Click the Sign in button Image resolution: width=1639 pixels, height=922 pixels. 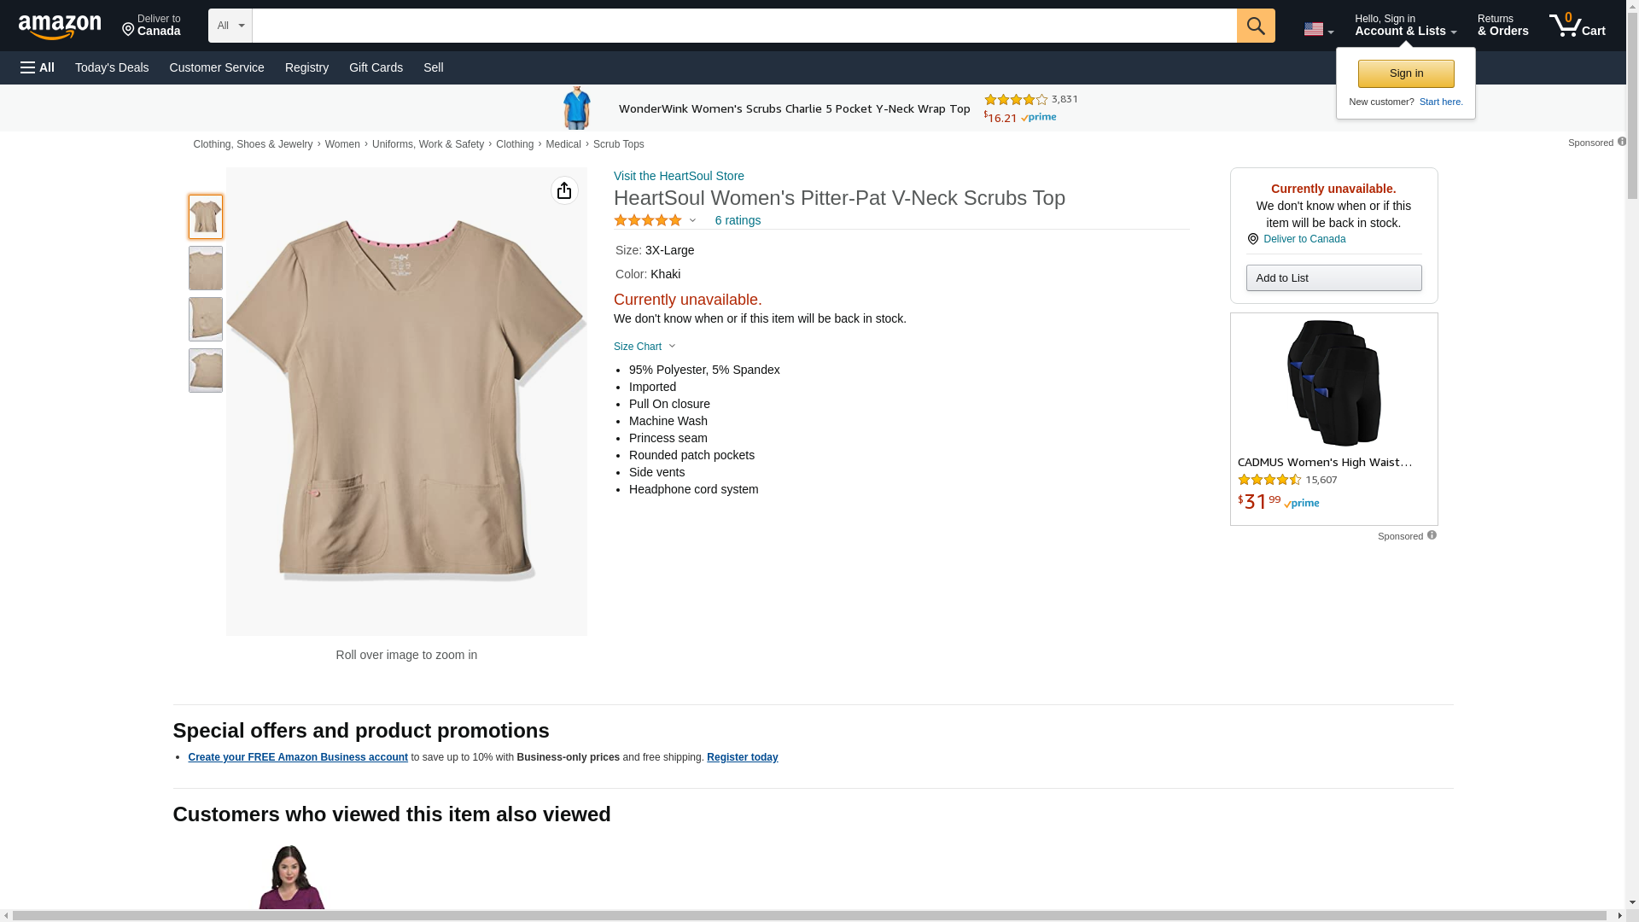click(1406, 73)
